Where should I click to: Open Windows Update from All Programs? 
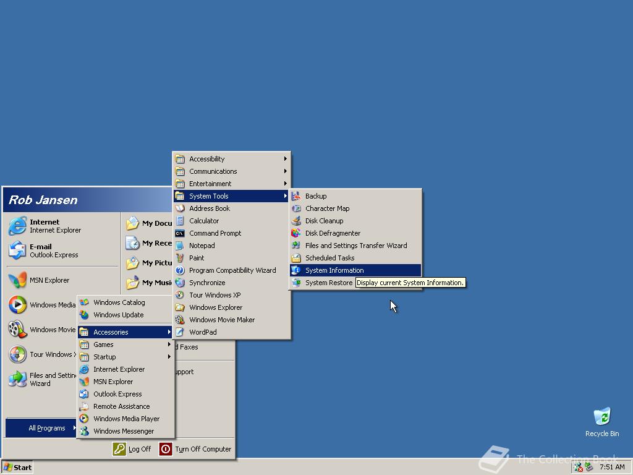point(118,315)
